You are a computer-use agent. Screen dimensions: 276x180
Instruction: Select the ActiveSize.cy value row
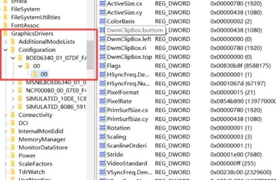187,13
